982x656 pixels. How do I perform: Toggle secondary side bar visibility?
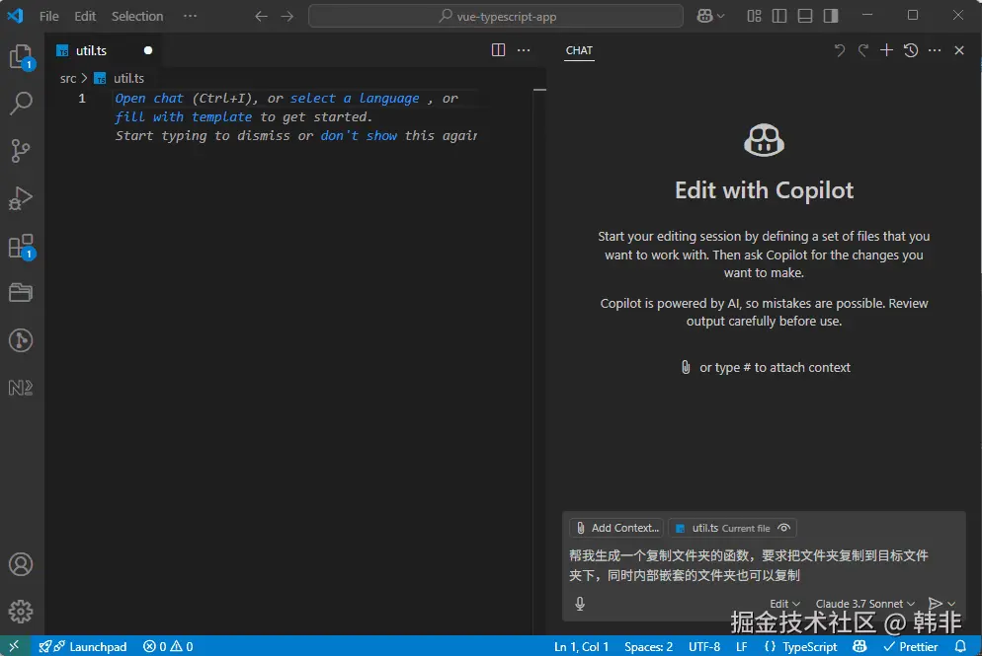[831, 16]
